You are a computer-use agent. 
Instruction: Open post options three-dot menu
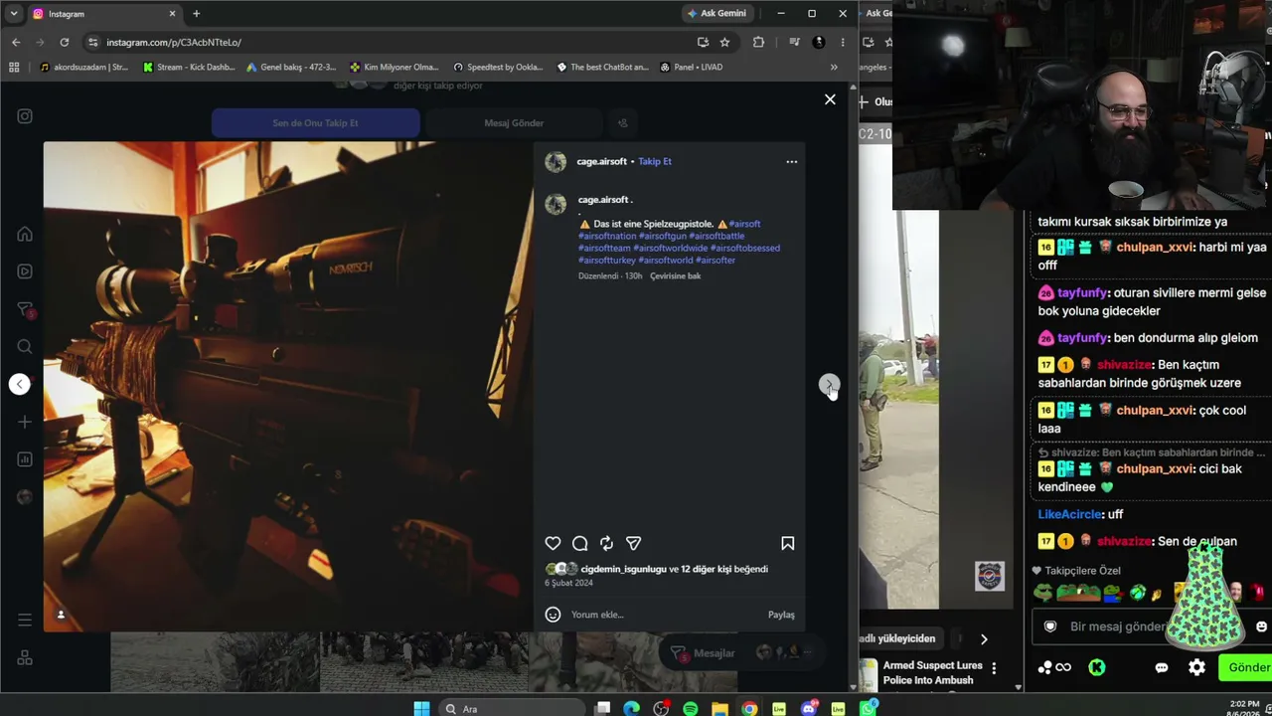[x=792, y=161]
